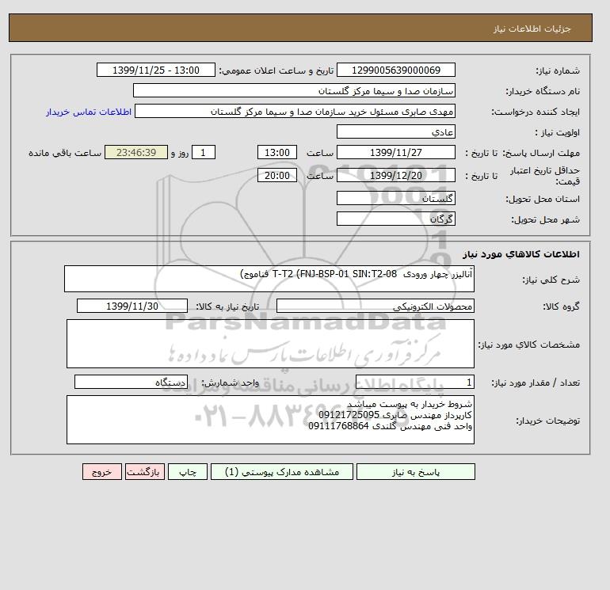
Task: Click the delivery city field گرگان
Action: click(395, 219)
